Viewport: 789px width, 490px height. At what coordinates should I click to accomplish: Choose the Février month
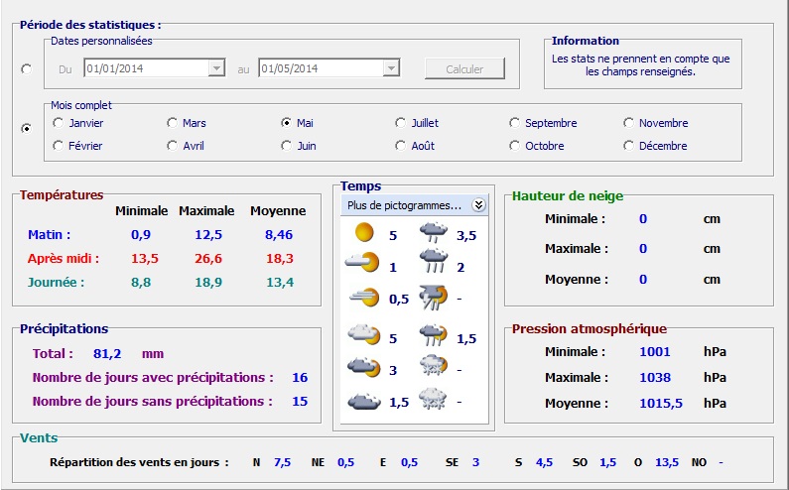[x=77, y=146]
